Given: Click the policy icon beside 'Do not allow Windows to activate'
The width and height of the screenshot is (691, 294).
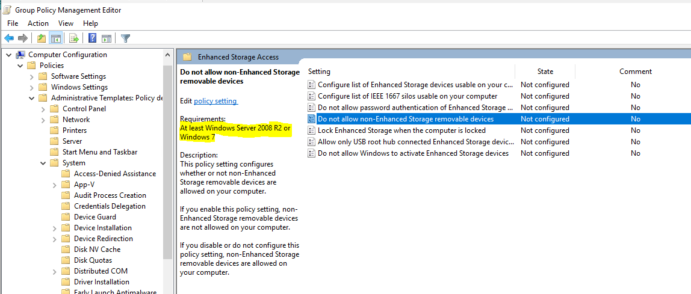Looking at the screenshot, I should (x=312, y=153).
